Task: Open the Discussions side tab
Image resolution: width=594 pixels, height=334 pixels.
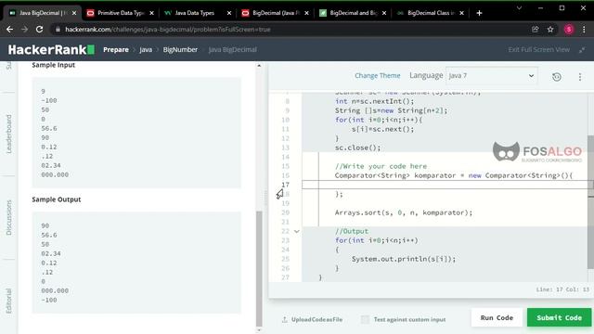Action: coord(8,217)
